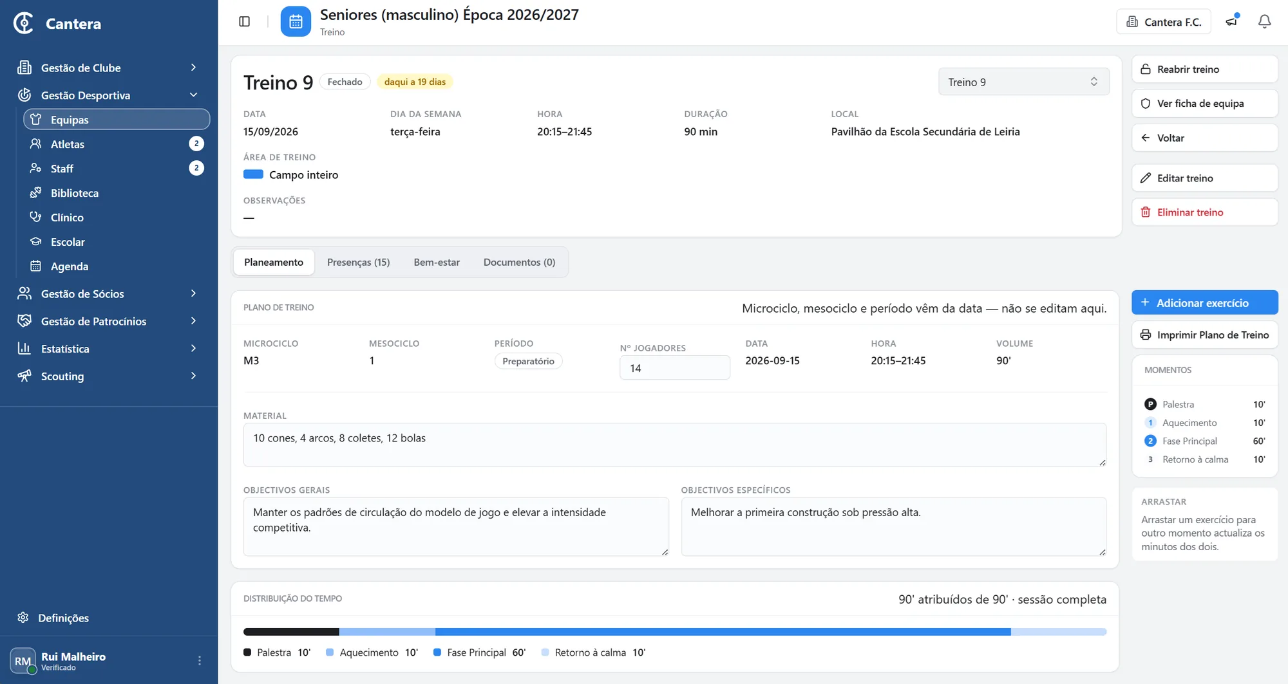Click Reabrir treino button
Image resolution: width=1288 pixels, height=684 pixels.
coord(1204,69)
